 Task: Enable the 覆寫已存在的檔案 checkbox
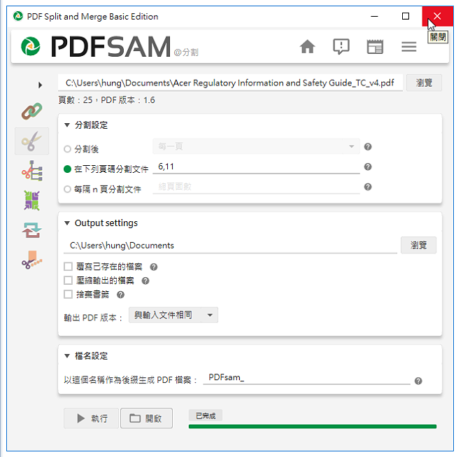coord(69,267)
